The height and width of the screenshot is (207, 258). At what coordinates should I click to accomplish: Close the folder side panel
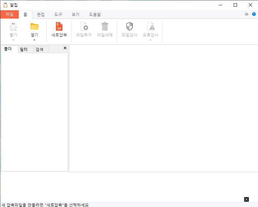click(x=65, y=48)
